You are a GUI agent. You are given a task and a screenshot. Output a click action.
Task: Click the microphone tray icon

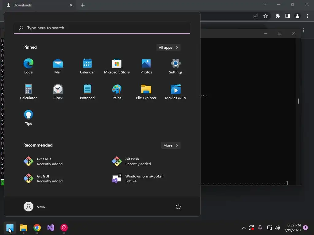[260, 228]
